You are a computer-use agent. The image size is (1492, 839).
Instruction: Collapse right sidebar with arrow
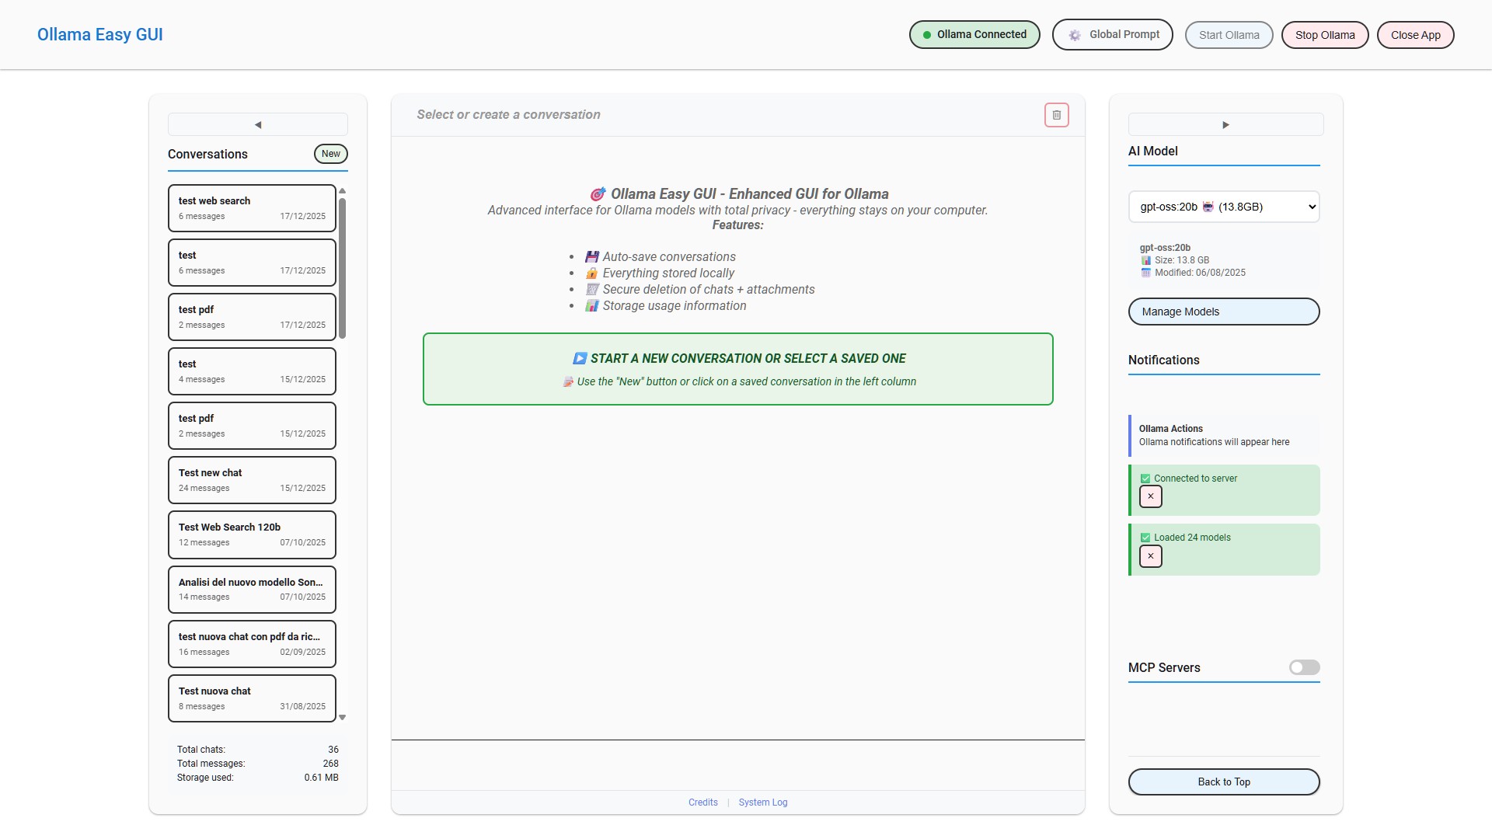pyautogui.click(x=1225, y=124)
